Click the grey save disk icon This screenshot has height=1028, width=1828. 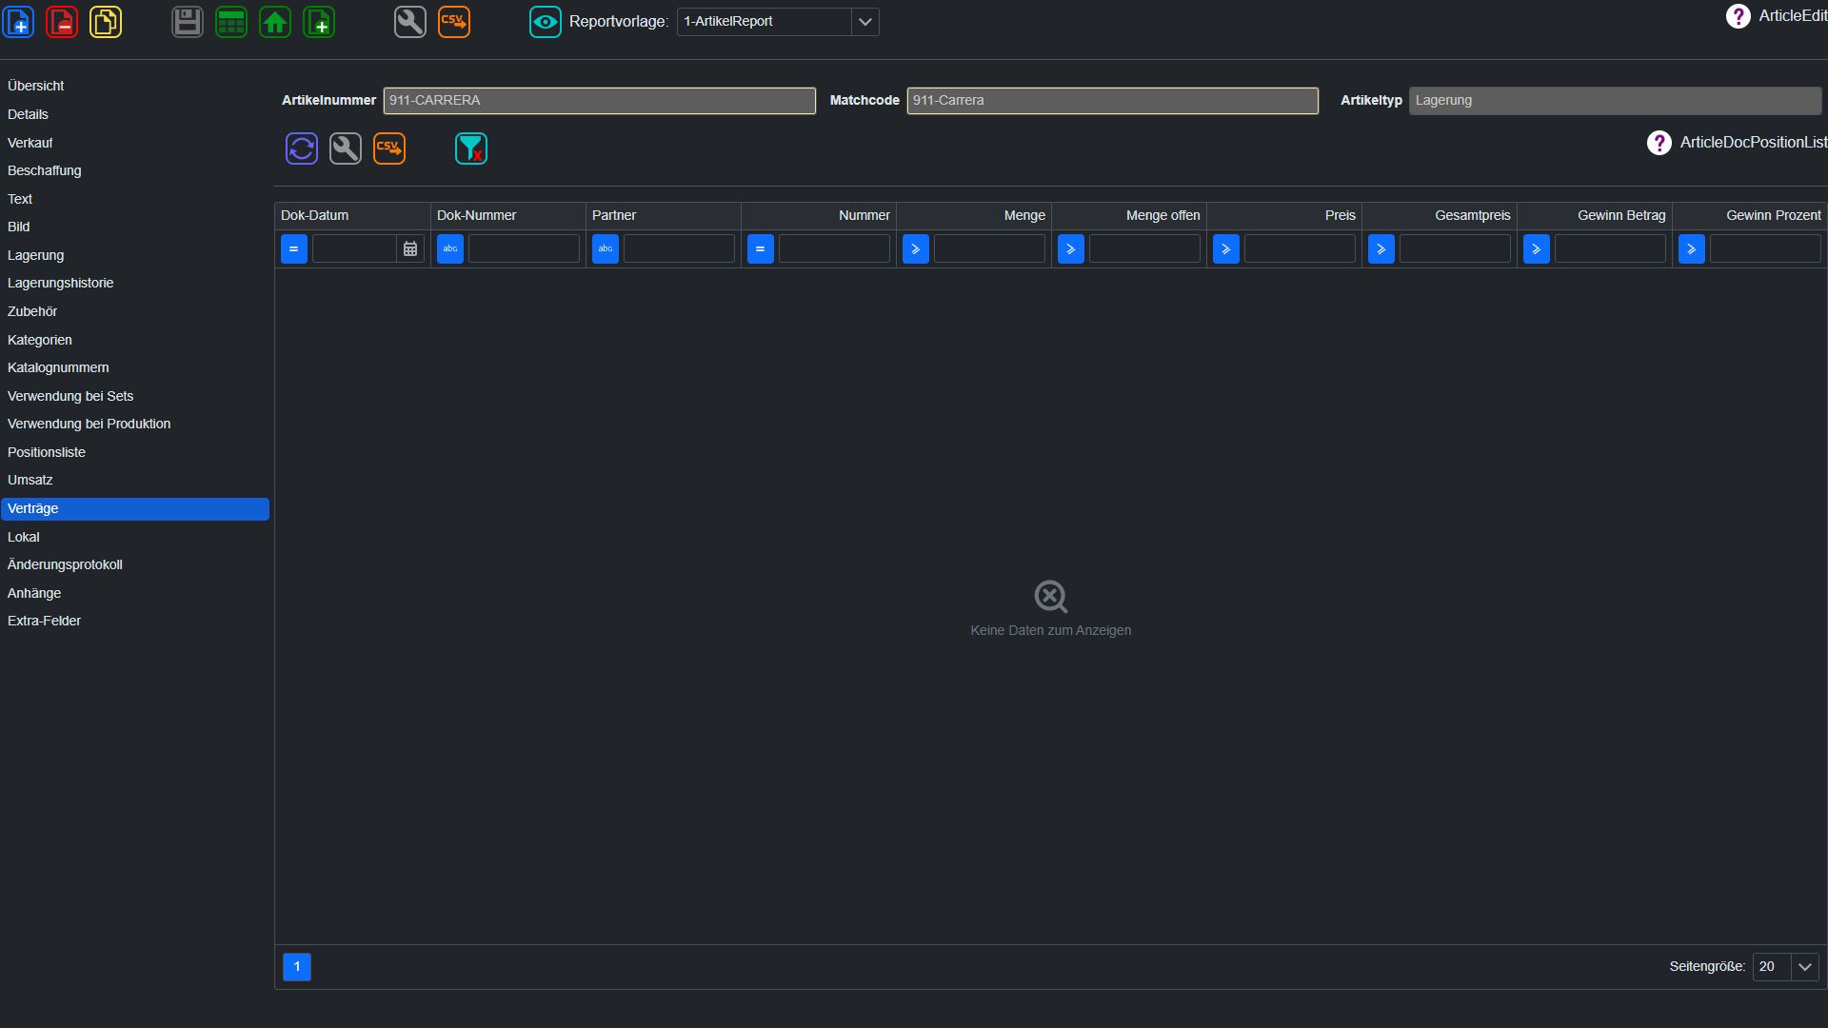tap(188, 21)
